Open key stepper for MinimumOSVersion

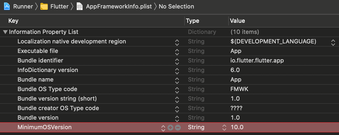[x=163, y=128]
